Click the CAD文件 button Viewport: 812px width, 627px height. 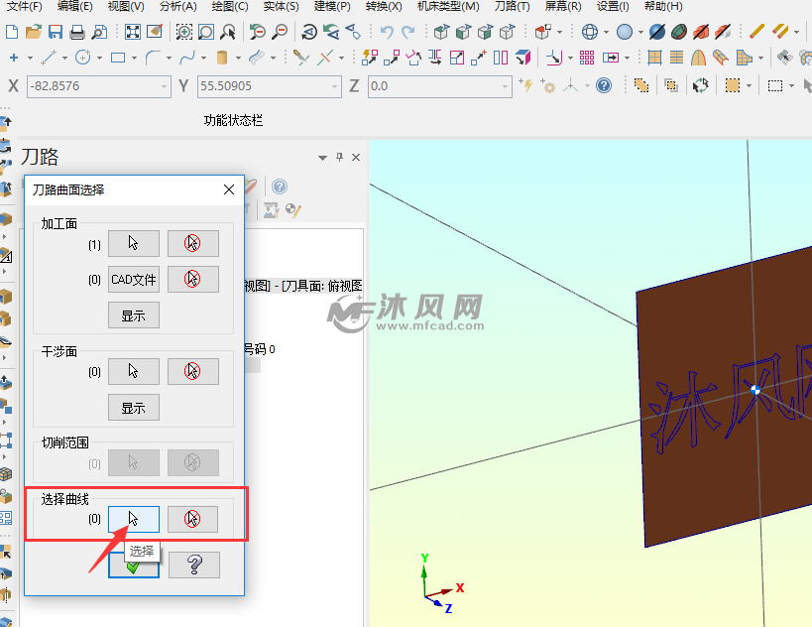pyautogui.click(x=134, y=280)
